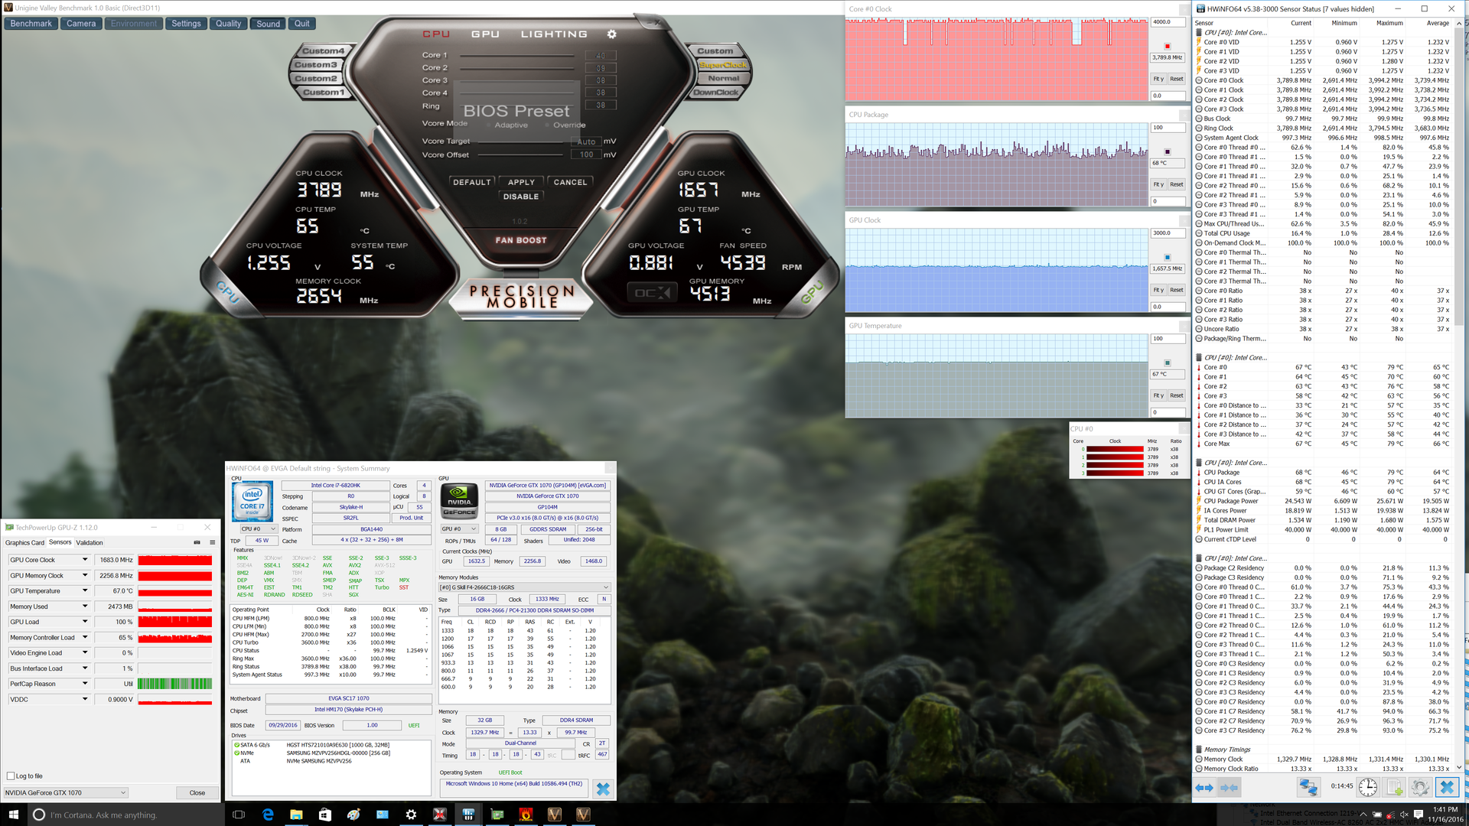
Task: Open the Action Center notification icon
Action: [x=1419, y=815]
